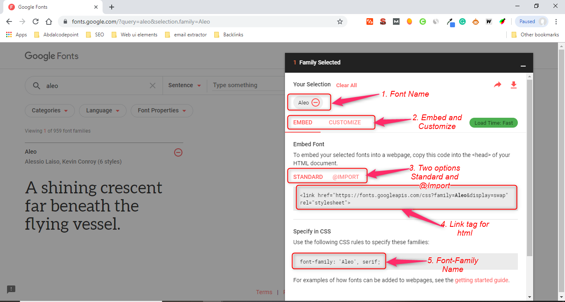The image size is (565, 302).
Task: Open the SEO extension icon
Action: (x=383, y=21)
